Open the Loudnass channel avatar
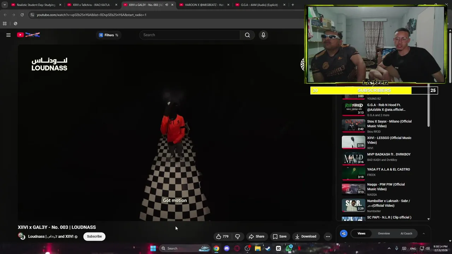452x254 pixels. tap(22, 236)
